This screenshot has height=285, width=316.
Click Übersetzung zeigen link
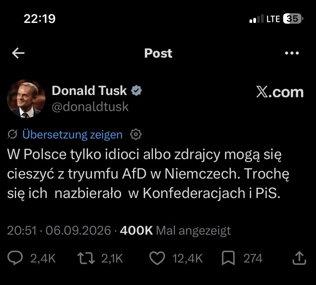click(72, 134)
